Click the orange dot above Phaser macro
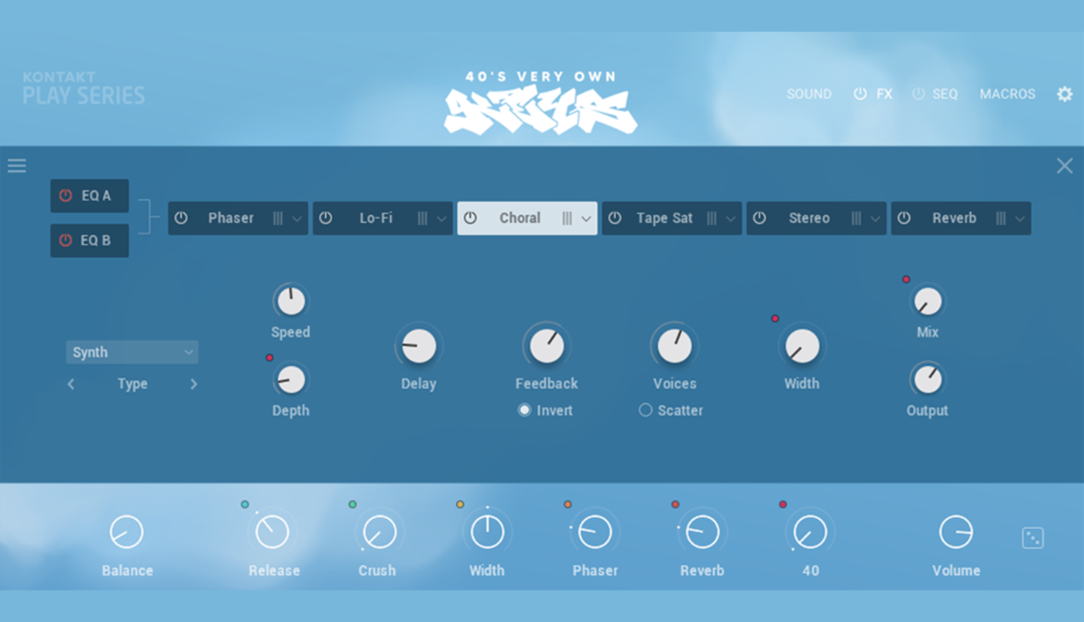 pyautogui.click(x=568, y=504)
